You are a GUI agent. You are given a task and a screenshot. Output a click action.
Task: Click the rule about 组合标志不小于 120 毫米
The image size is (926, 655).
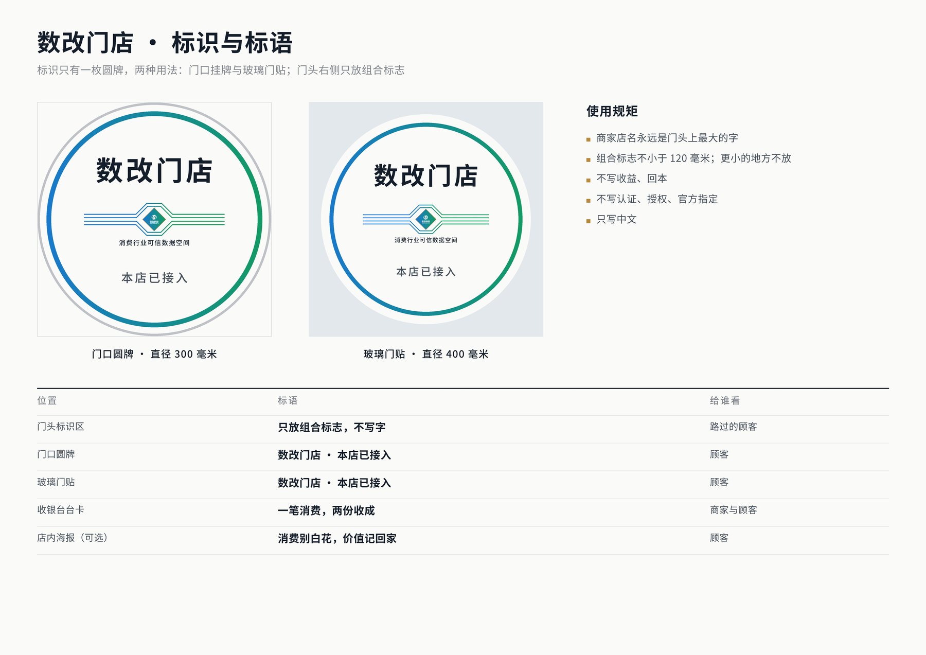(693, 158)
